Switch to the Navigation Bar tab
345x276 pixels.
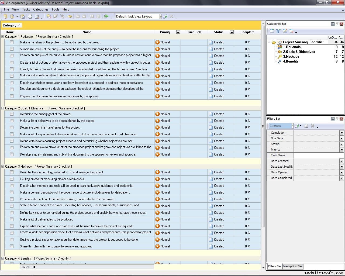(292, 266)
